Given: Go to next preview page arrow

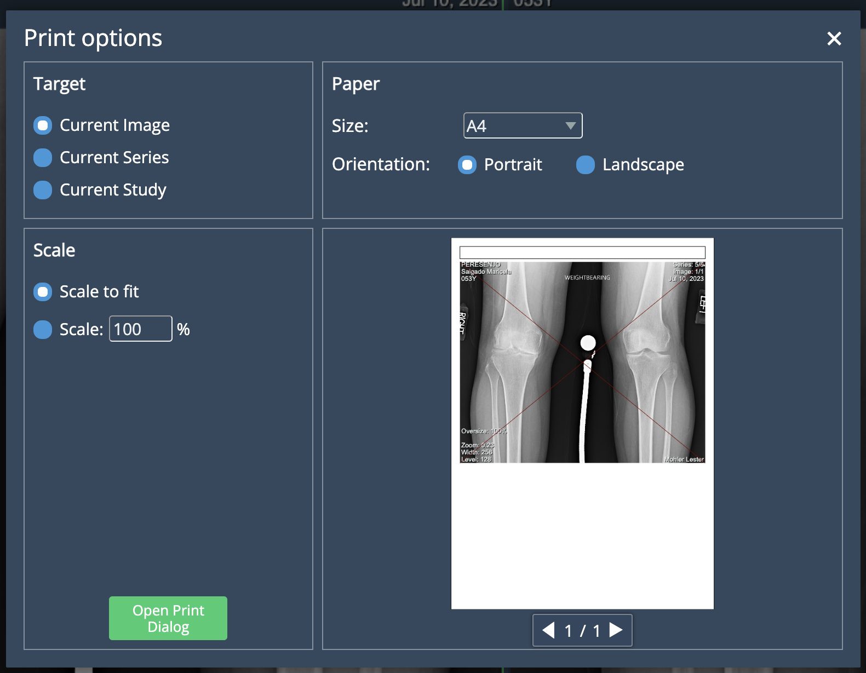Looking at the screenshot, I should click(x=616, y=630).
